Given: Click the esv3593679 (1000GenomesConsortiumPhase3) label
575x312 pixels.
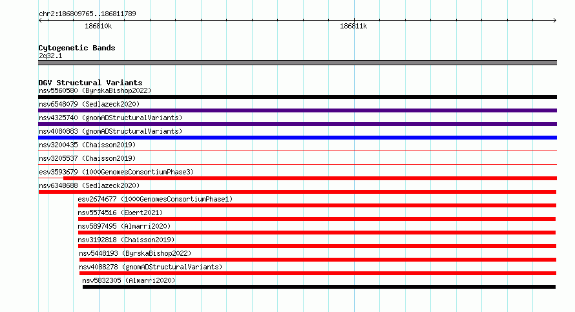Looking at the screenshot, I should point(116,172).
